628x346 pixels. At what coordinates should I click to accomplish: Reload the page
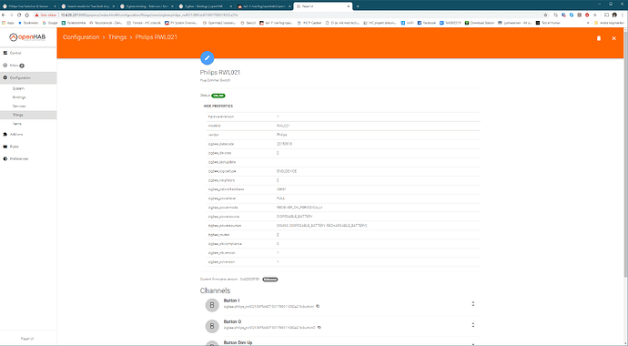[19, 15]
